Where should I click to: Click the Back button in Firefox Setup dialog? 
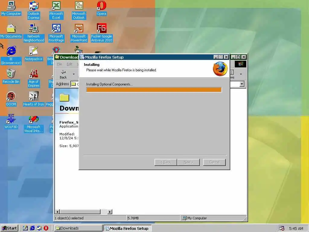click(x=166, y=162)
